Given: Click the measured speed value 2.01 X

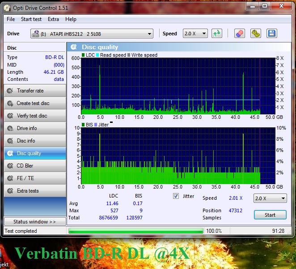Looking at the screenshot, I should [236, 198].
